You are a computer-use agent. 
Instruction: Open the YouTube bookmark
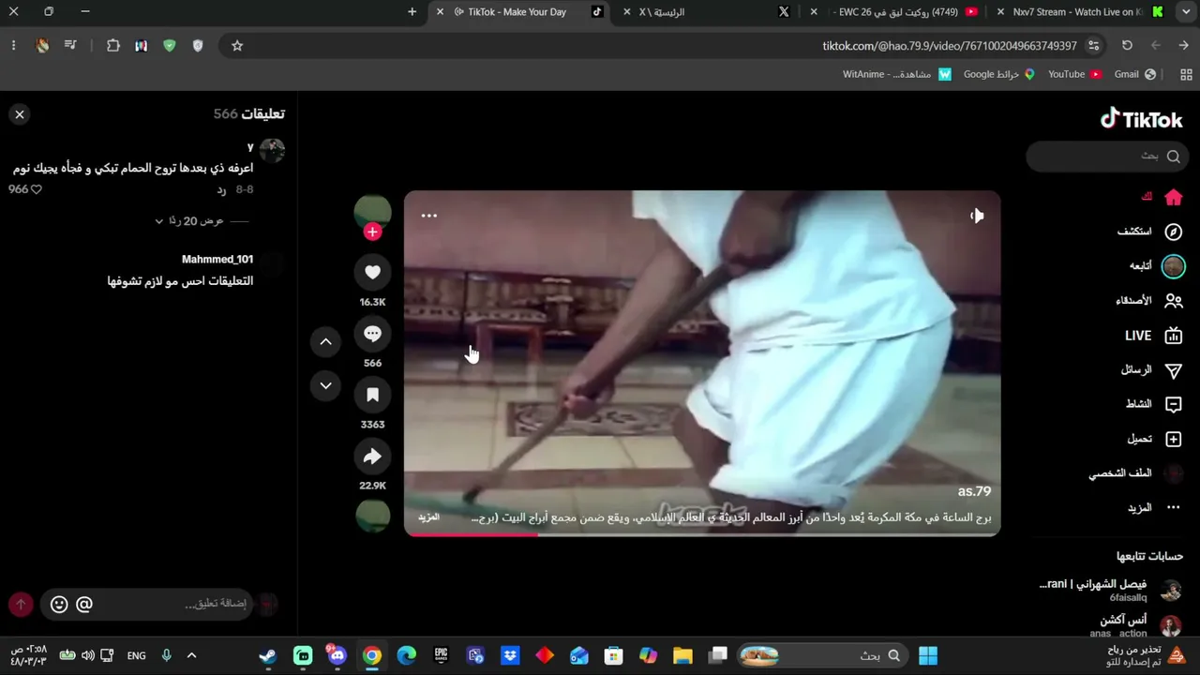(1074, 74)
